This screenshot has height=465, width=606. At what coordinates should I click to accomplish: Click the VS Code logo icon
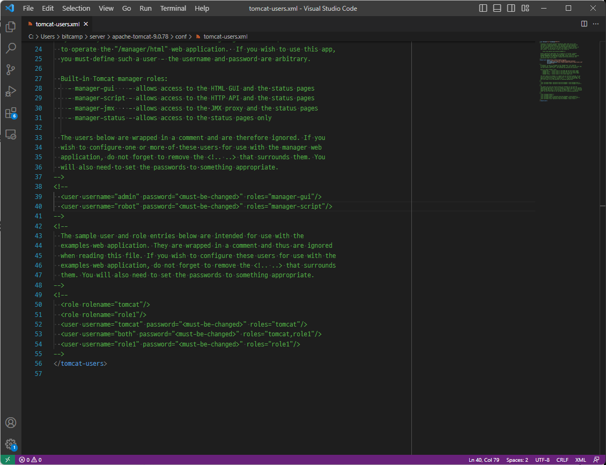click(x=10, y=8)
